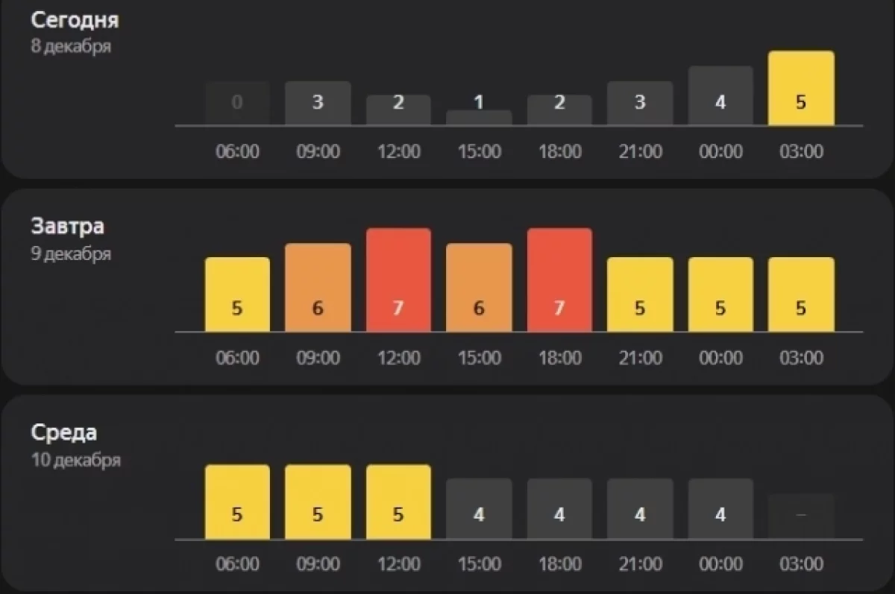Click the orange 15:00 bar under Завтра
The width and height of the screenshot is (895, 594).
(x=479, y=288)
